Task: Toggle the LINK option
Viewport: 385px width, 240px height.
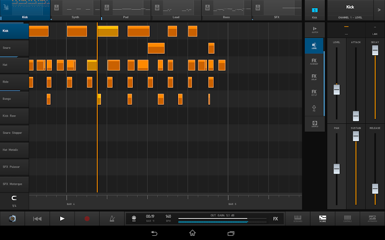Action: (375, 31)
